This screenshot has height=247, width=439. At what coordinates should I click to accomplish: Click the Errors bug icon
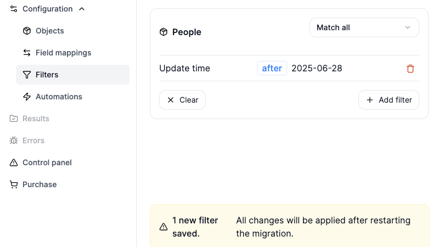(x=14, y=141)
